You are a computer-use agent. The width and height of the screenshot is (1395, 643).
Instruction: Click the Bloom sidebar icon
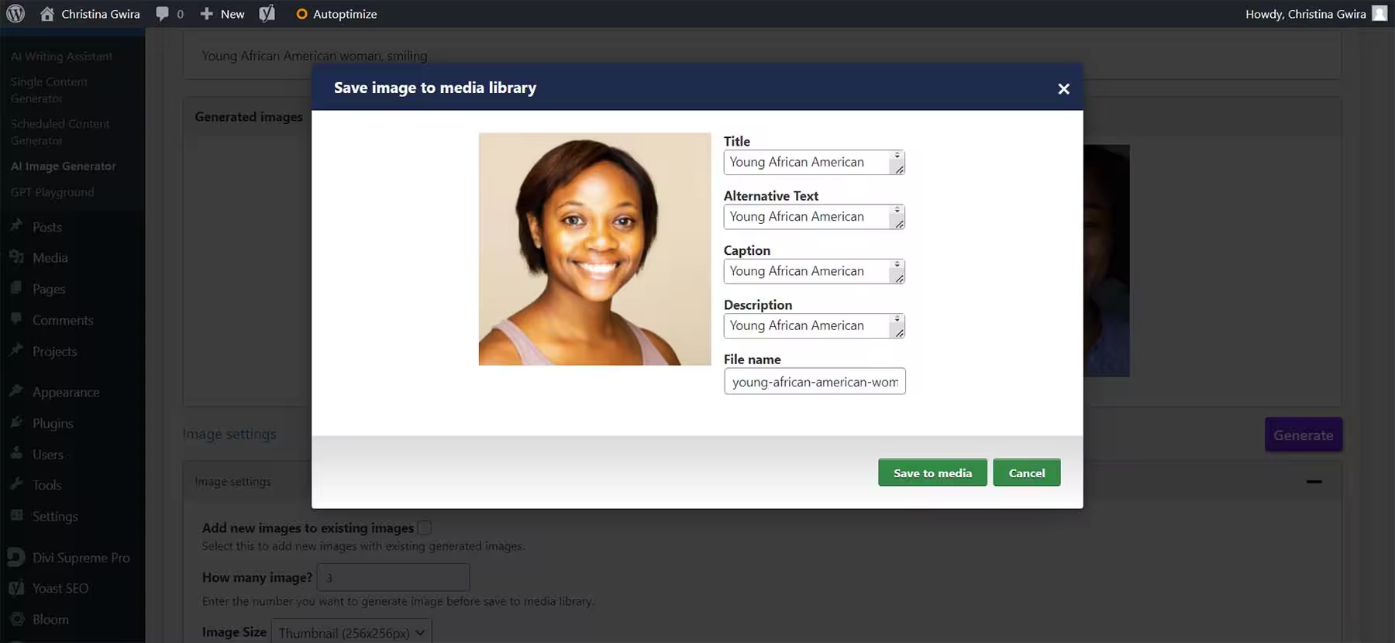pyautogui.click(x=16, y=619)
